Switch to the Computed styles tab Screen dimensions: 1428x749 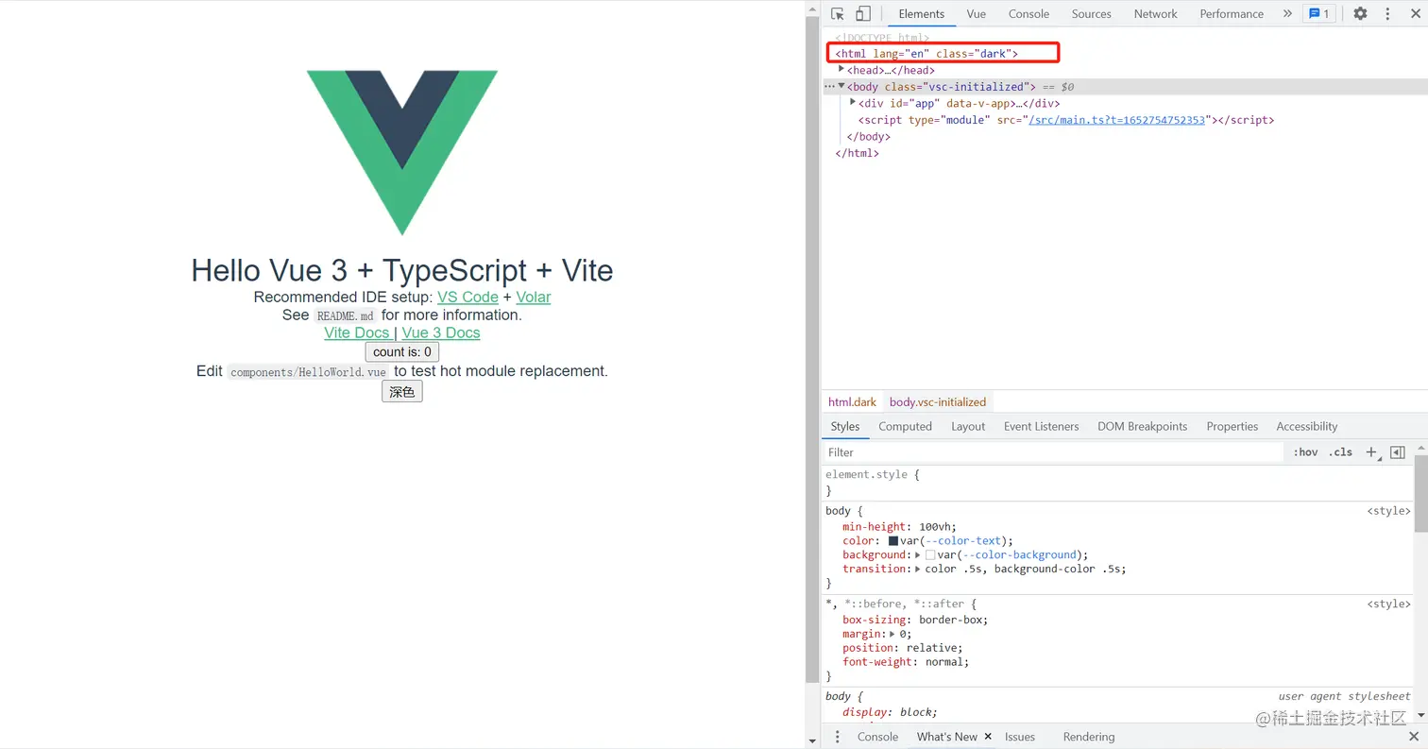pos(905,427)
